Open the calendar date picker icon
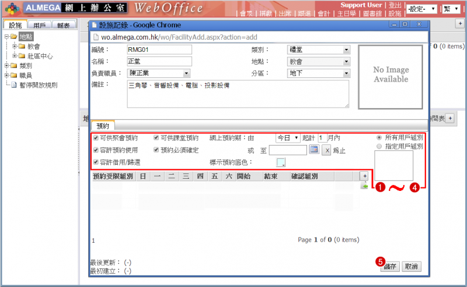Viewport: 467px width, 287px height. (x=313, y=150)
